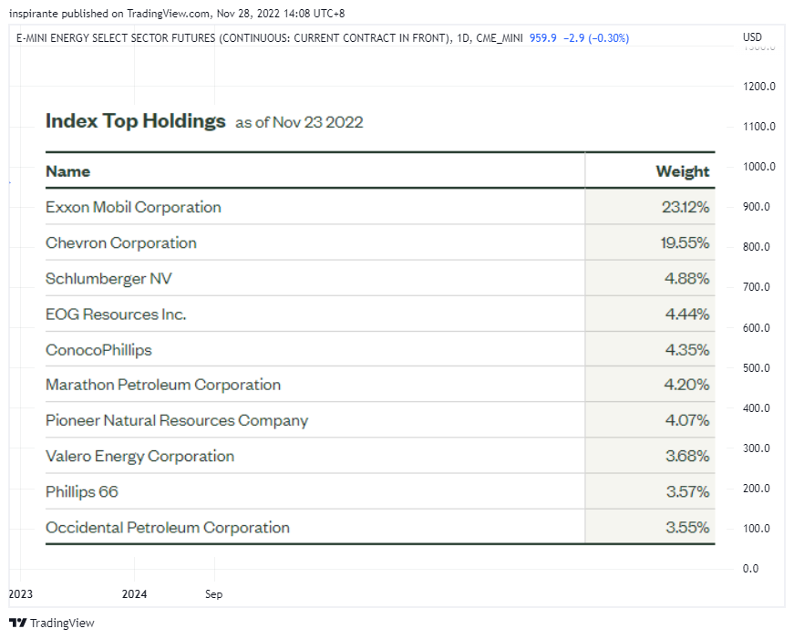This screenshot has height=639, width=794.
Task: Click the 600.0 price axis label
Action: click(756, 328)
